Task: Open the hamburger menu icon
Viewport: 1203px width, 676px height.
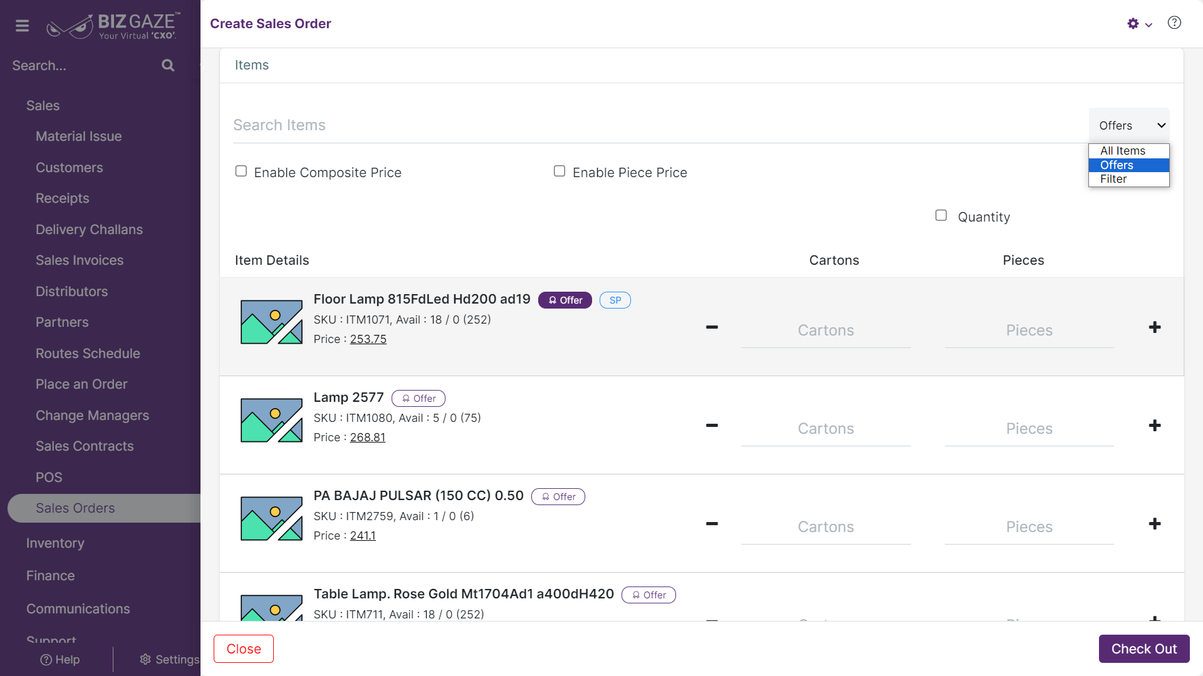Action: pyautogui.click(x=23, y=26)
